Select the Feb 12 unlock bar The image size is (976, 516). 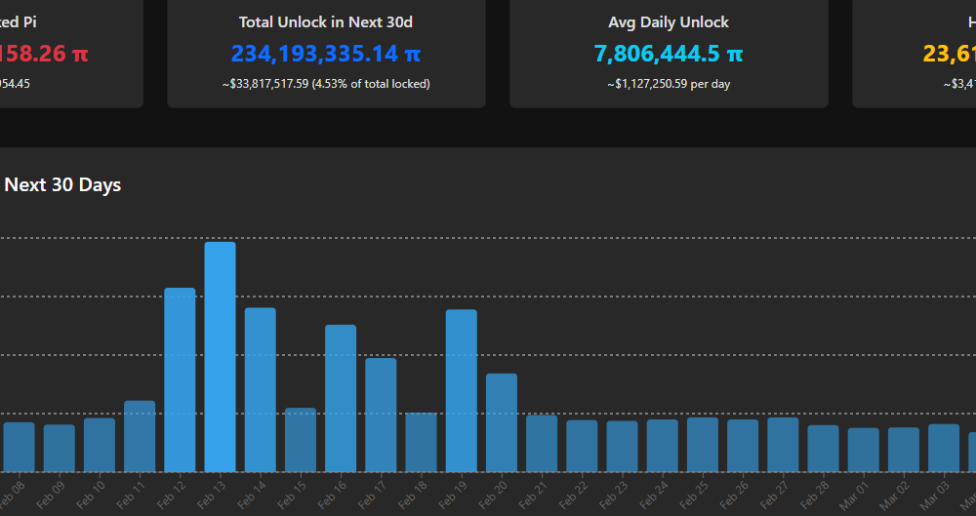(180, 380)
